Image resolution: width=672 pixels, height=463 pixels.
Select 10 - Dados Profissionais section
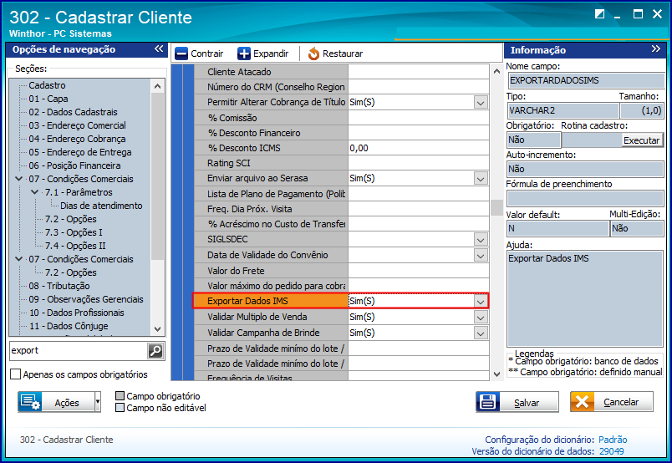(76, 313)
